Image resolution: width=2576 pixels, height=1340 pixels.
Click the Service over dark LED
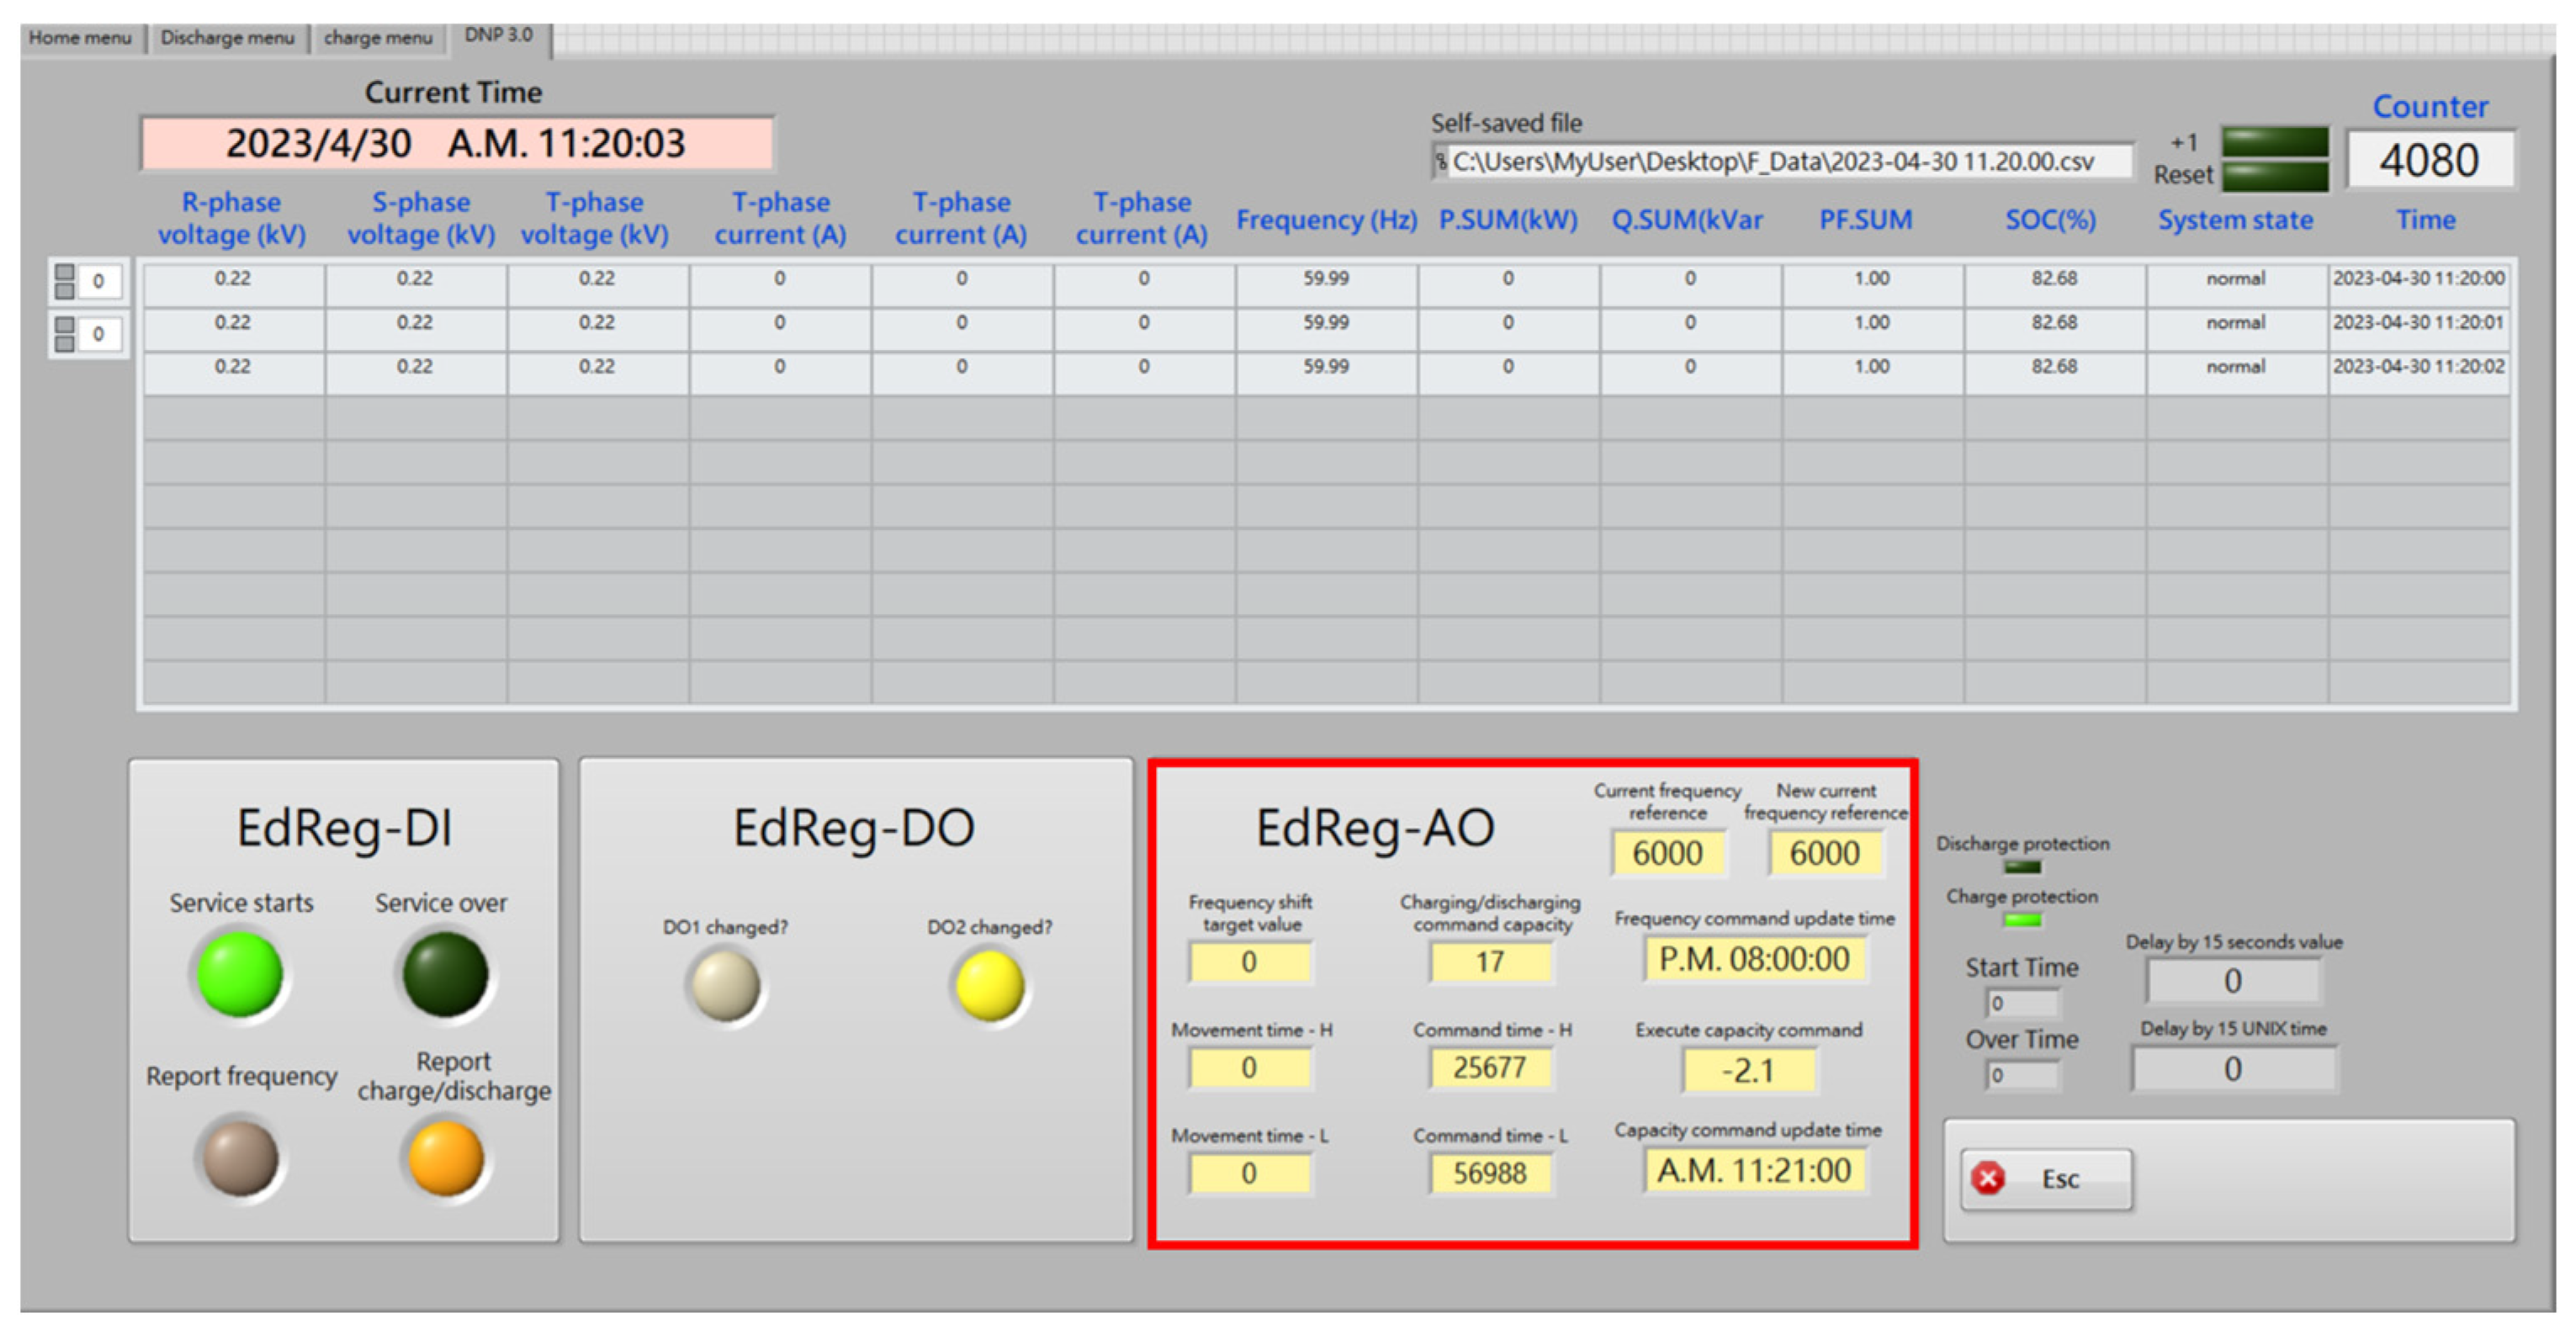444,975
